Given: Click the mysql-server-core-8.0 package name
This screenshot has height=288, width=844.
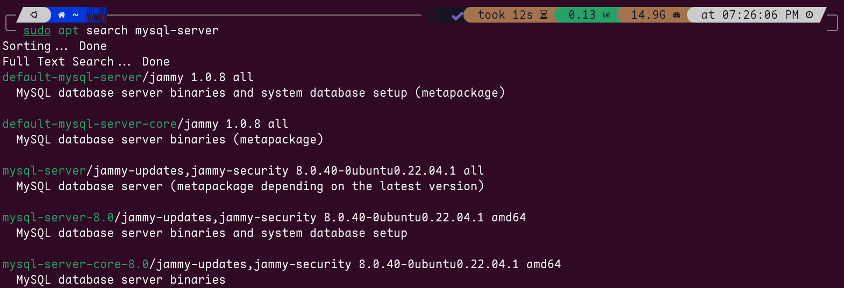Looking at the screenshot, I should tap(75, 264).
